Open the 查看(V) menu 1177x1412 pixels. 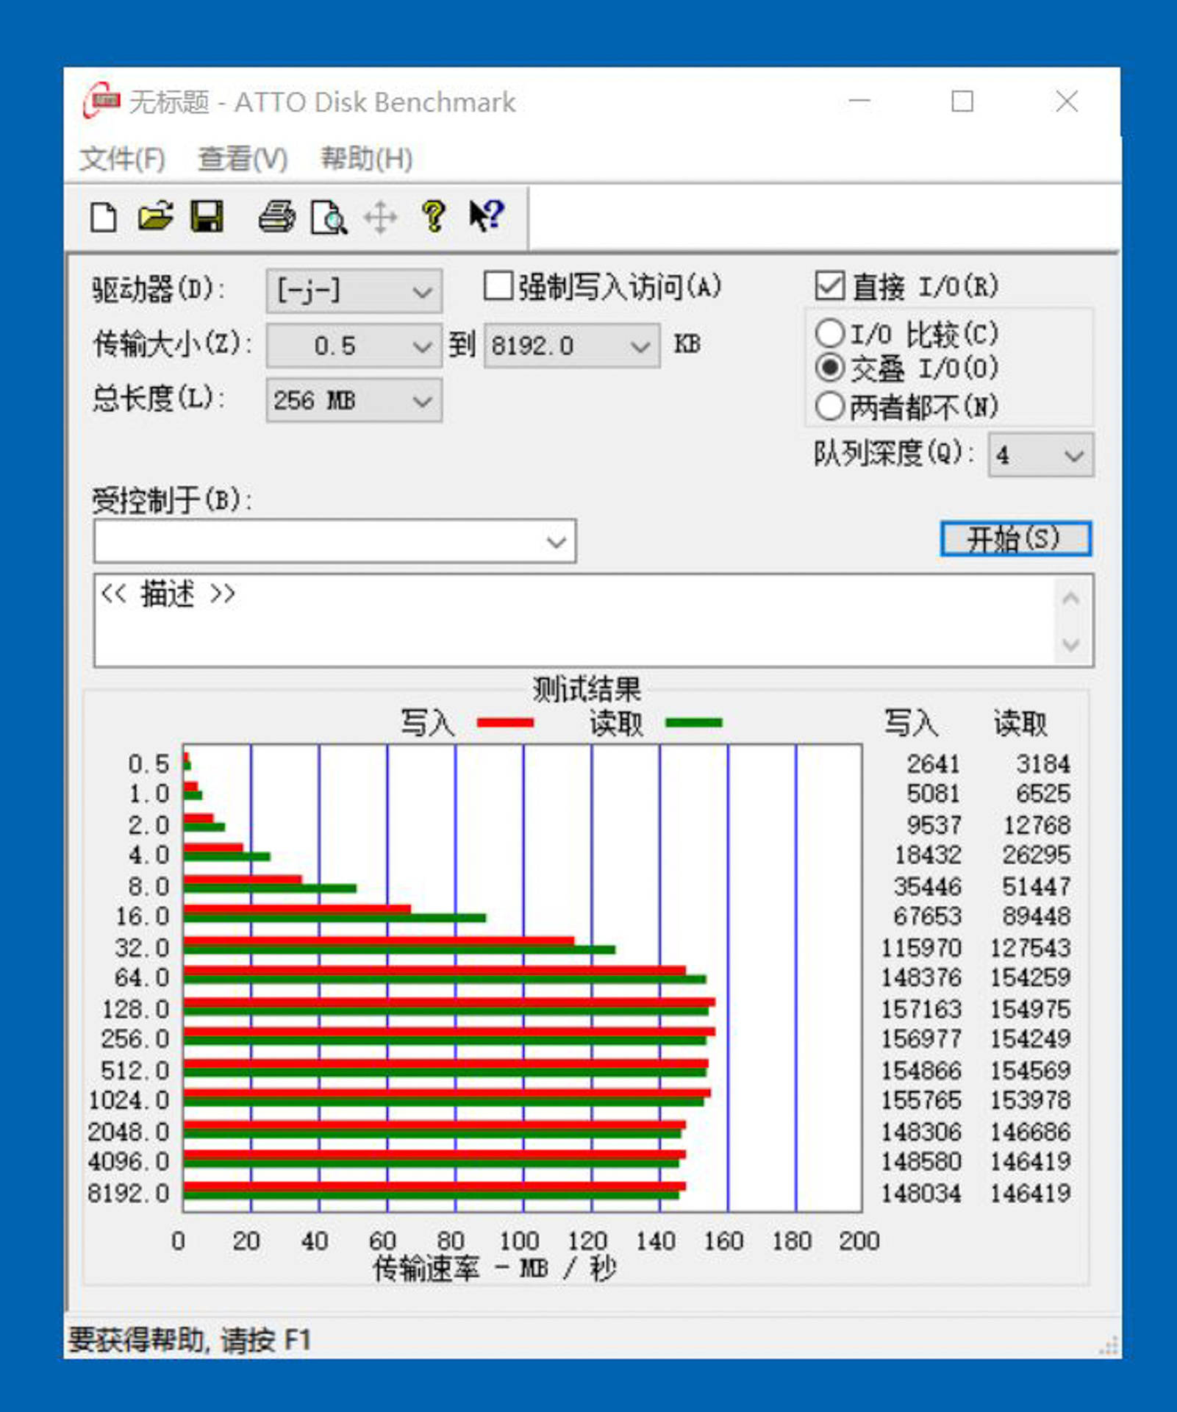pos(243,158)
